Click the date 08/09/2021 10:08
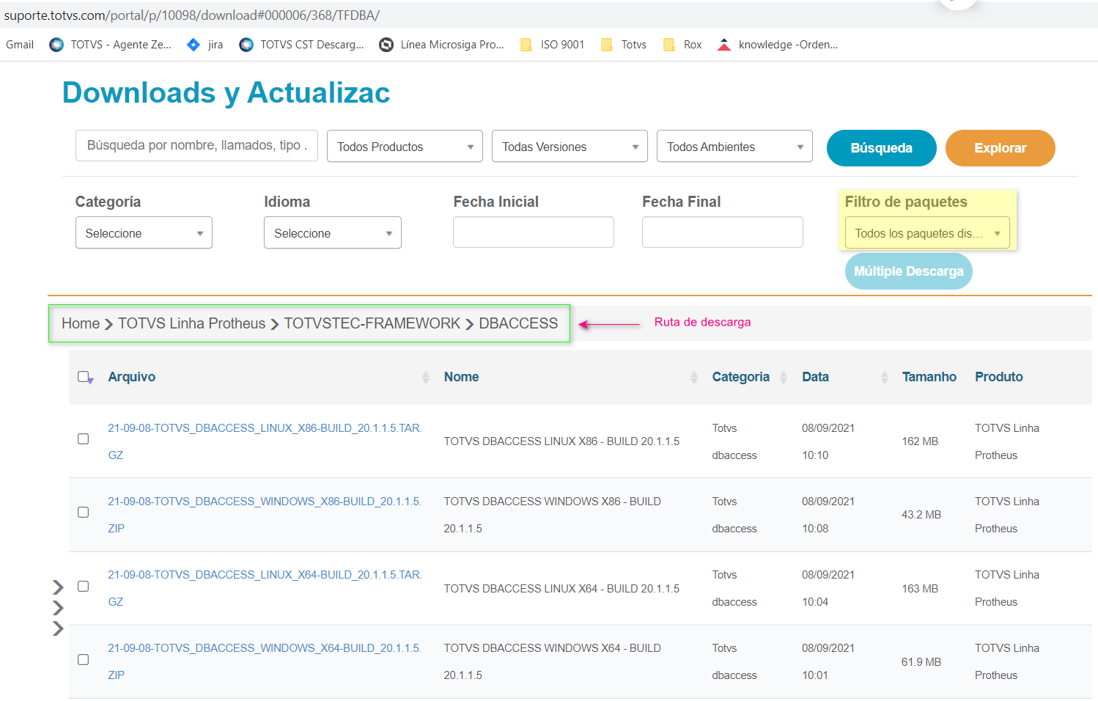The width and height of the screenshot is (1098, 701). [828, 515]
